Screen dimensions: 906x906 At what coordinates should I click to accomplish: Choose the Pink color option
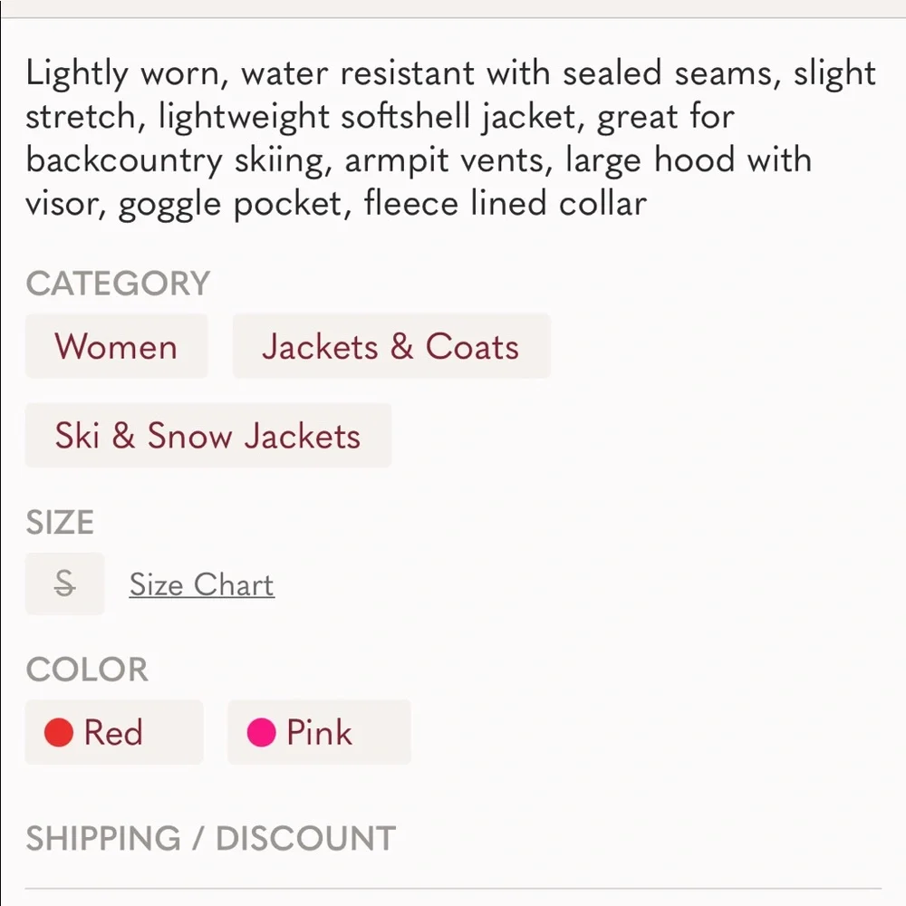coord(319,732)
